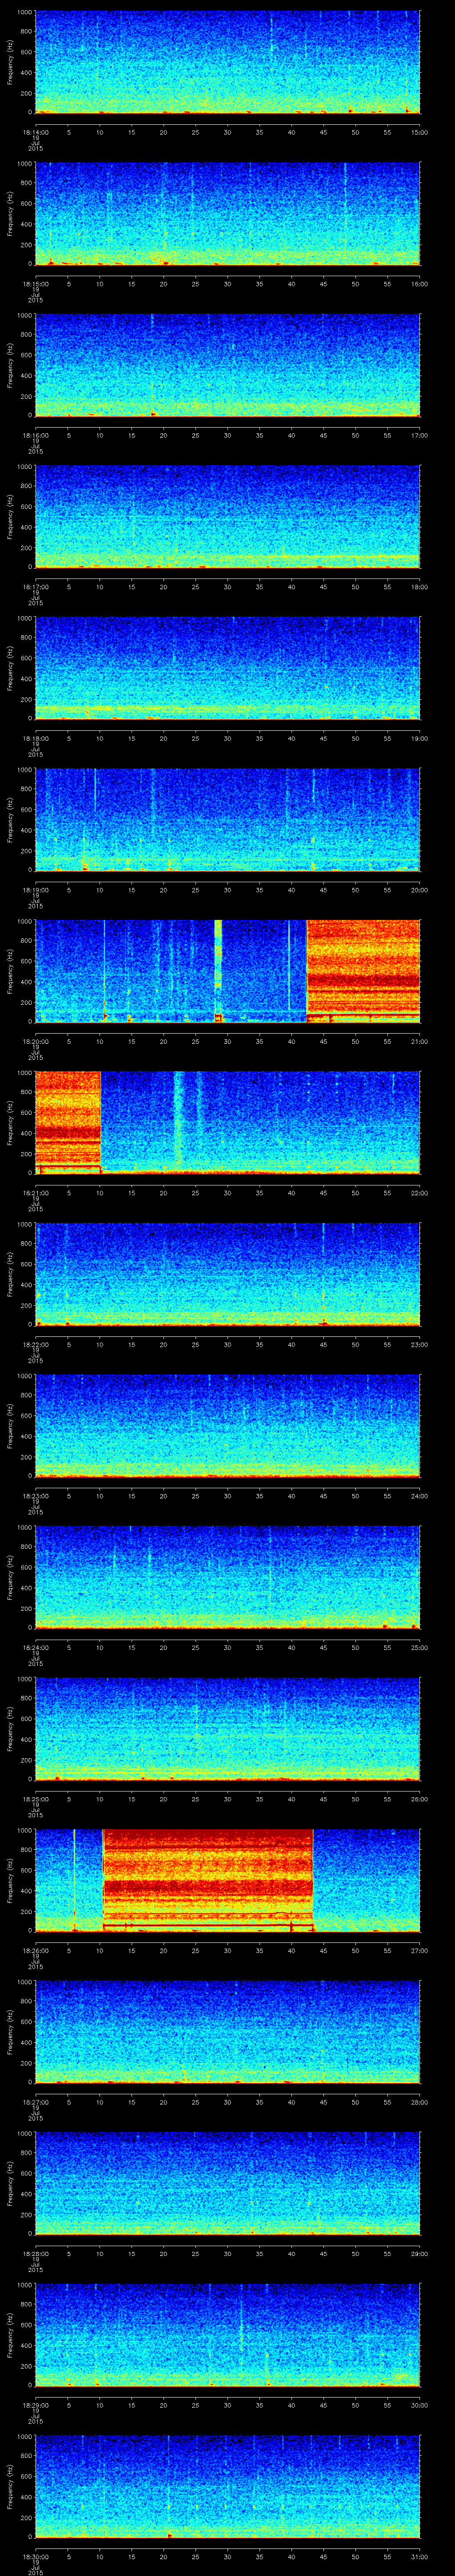This screenshot has width=455, height=2576.
Task: Open the spectrogram panel starting at 18:23:00
Action: tap(227, 1425)
